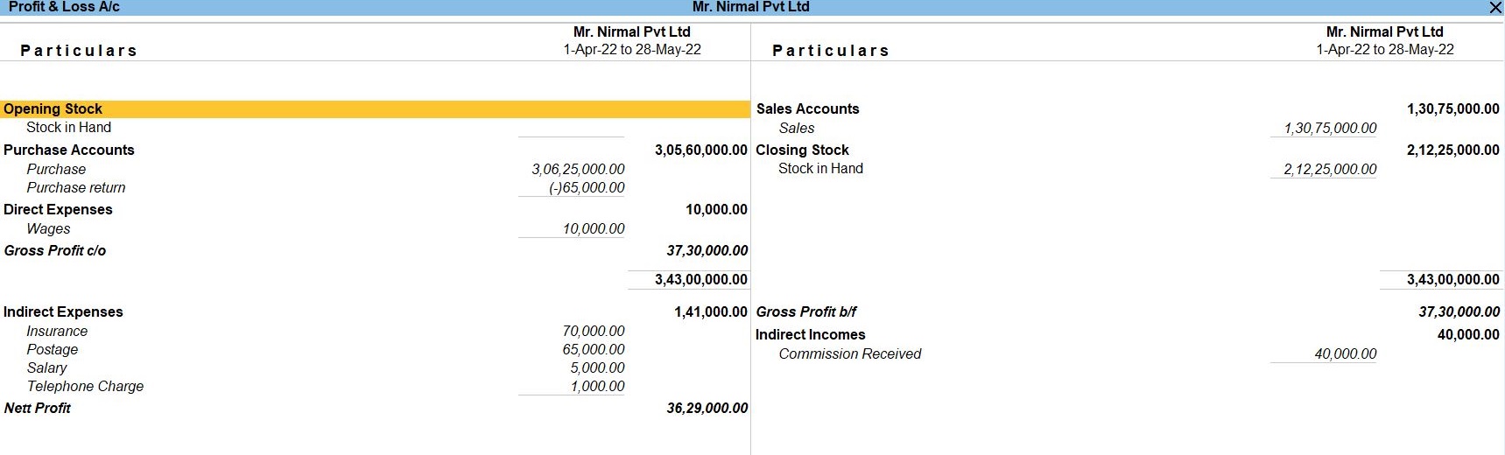Open the Purchase return ledger
Viewport: 1505px width, 455px height.
point(76,188)
